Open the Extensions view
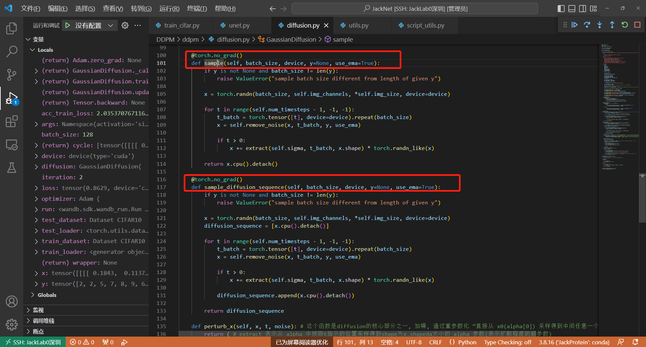Viewport: 646px width, 347px height. pyautogui.click(x=11, y=121)
